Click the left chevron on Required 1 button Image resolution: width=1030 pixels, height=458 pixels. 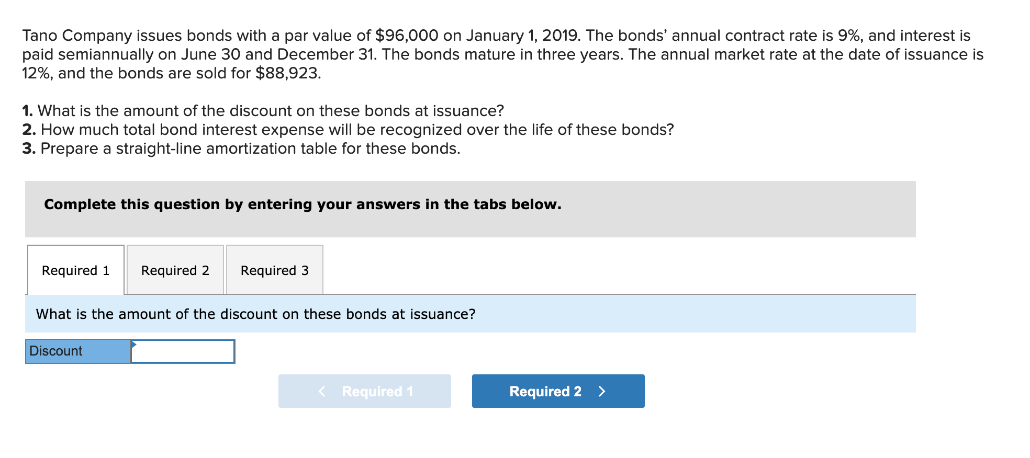click(321, 391)
